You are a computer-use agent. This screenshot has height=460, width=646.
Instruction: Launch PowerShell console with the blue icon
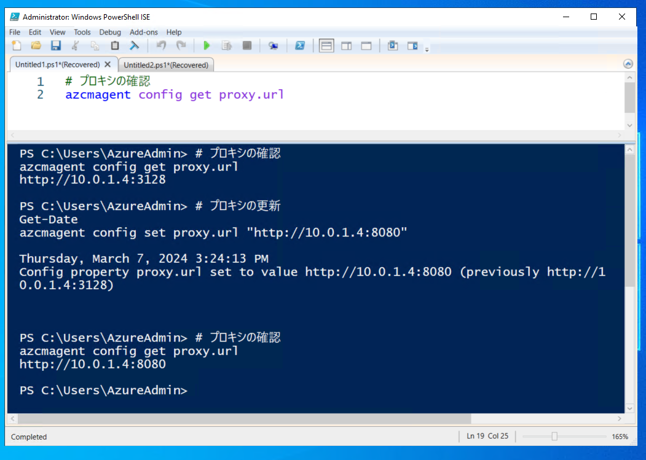pos(300,45)
